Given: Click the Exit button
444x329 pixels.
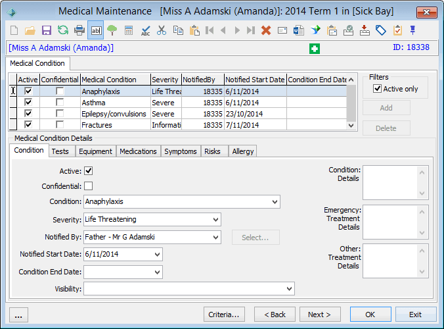Looking at the screenshot, I should pyautogui.click(x=415, y=315).
